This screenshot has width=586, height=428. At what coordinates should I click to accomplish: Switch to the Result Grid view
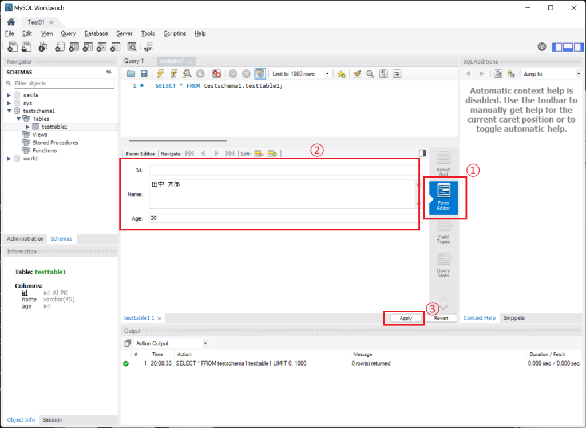click(x=444, y=163)
